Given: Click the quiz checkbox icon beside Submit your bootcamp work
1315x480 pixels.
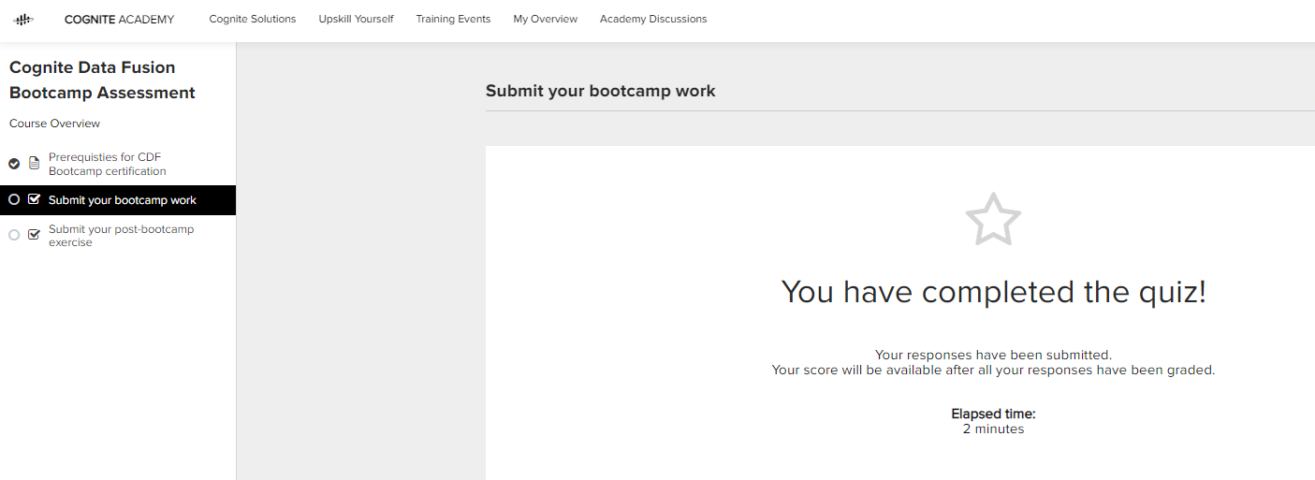Looking at the screenshot, I should pos(35,199).
